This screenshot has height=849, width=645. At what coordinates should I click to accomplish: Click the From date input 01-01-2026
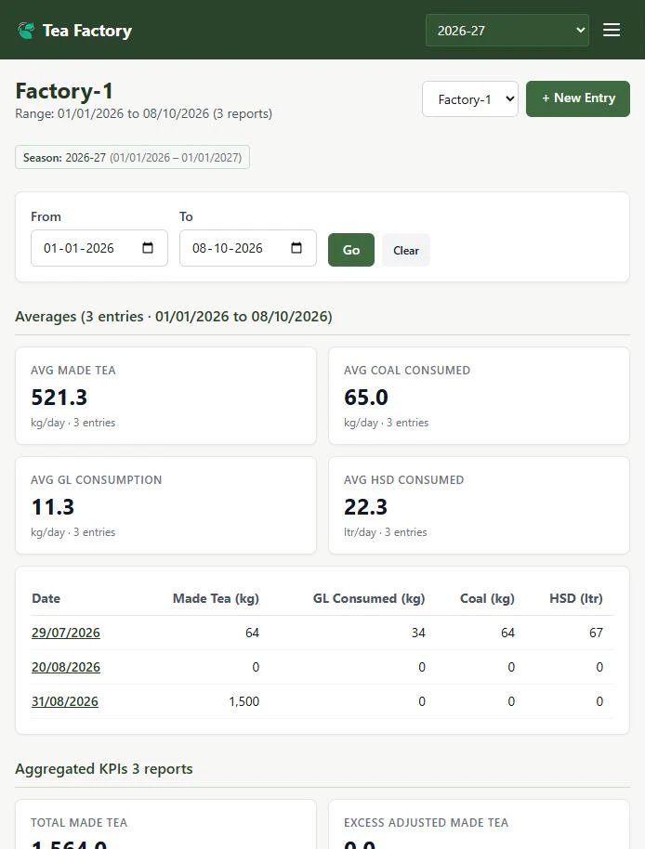coord(99,248)
